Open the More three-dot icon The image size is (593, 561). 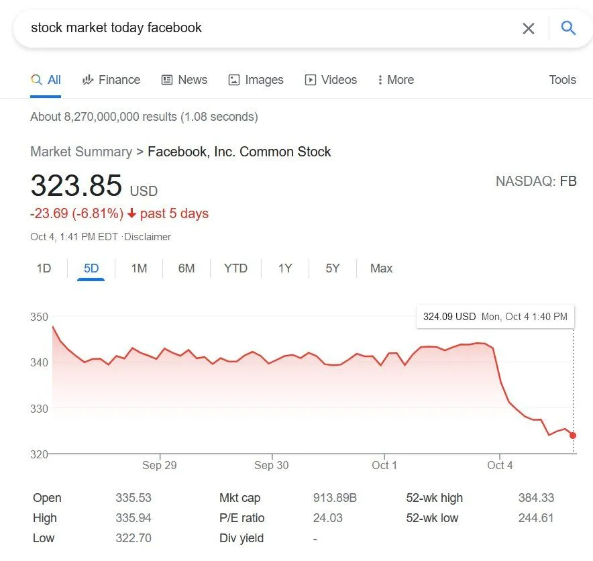[x=380, y=79]
